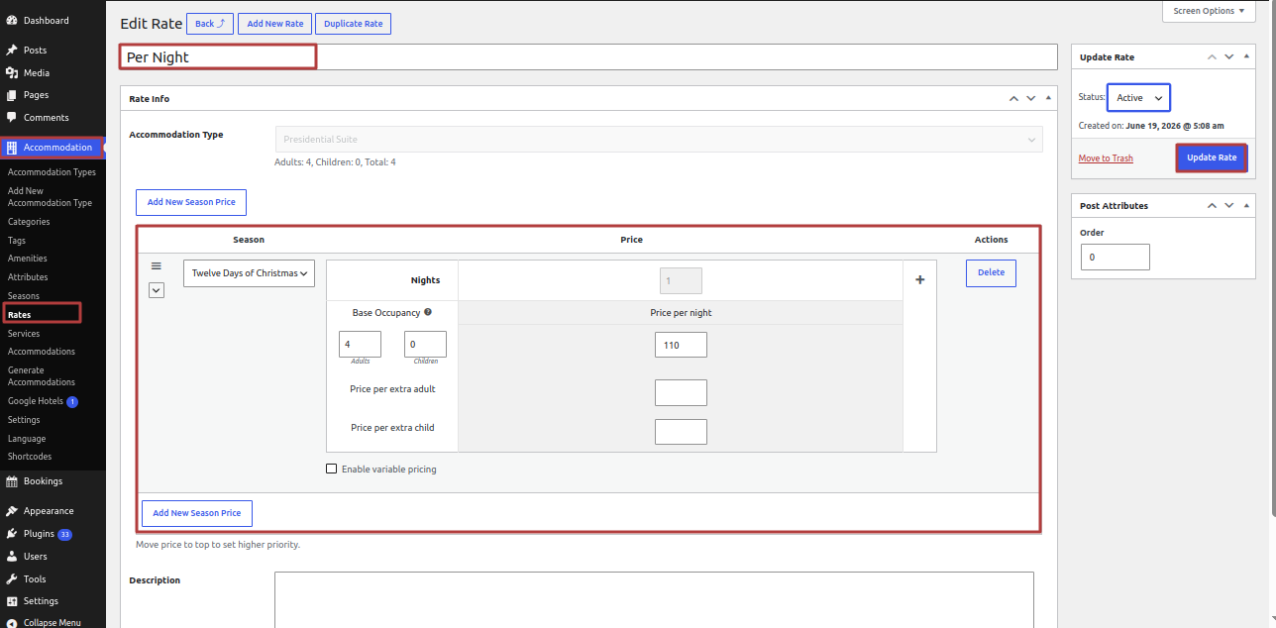Click Price per extra adult field

tap(681, 392)
